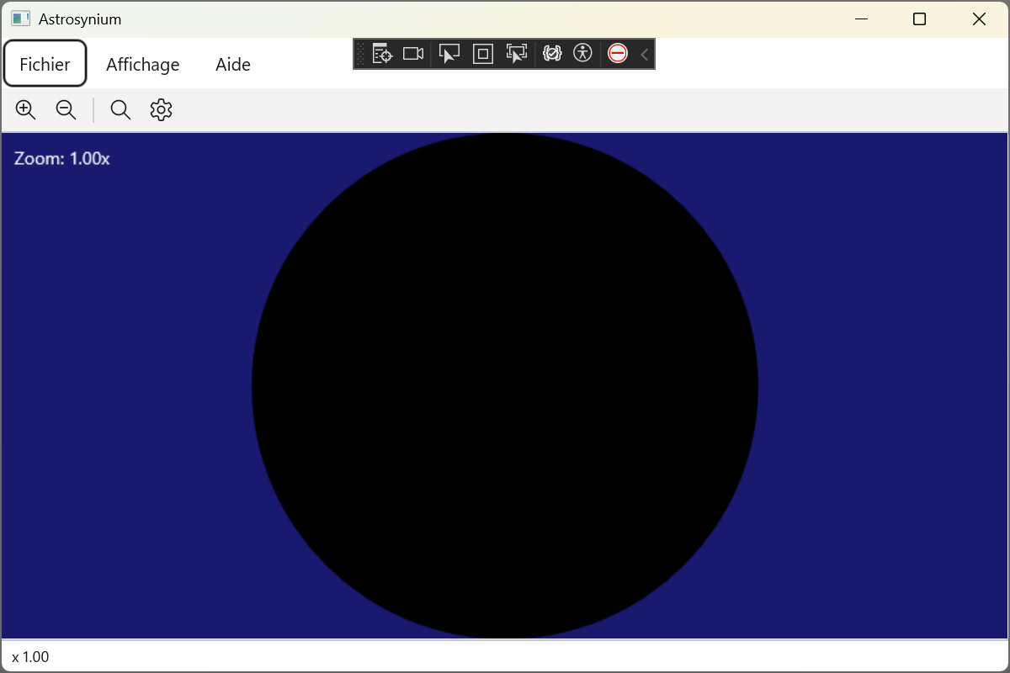Toggle track focused element icon
The image size is (1010, 673).
516,54
